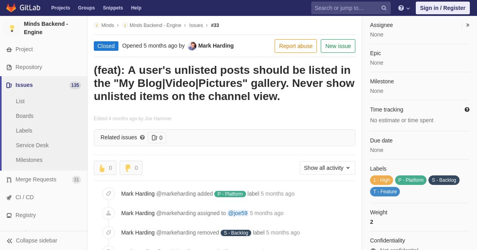
Task: Click the thumbs up reaction
Action: click(x=105, y=168)
